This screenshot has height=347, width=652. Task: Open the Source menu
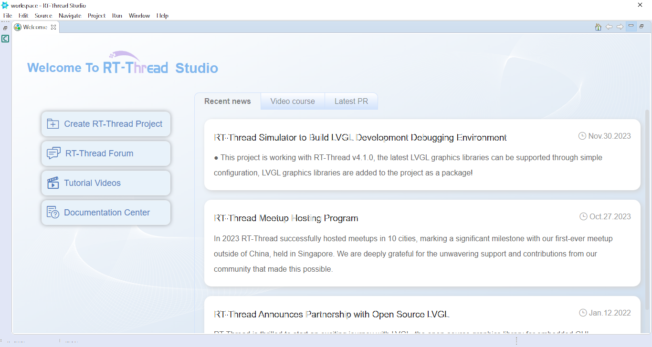tap(43, 16)
